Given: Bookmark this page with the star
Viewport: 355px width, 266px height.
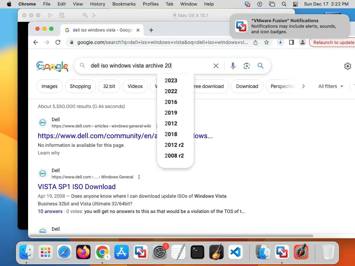Looking at the screenshot, I should 267,42.
